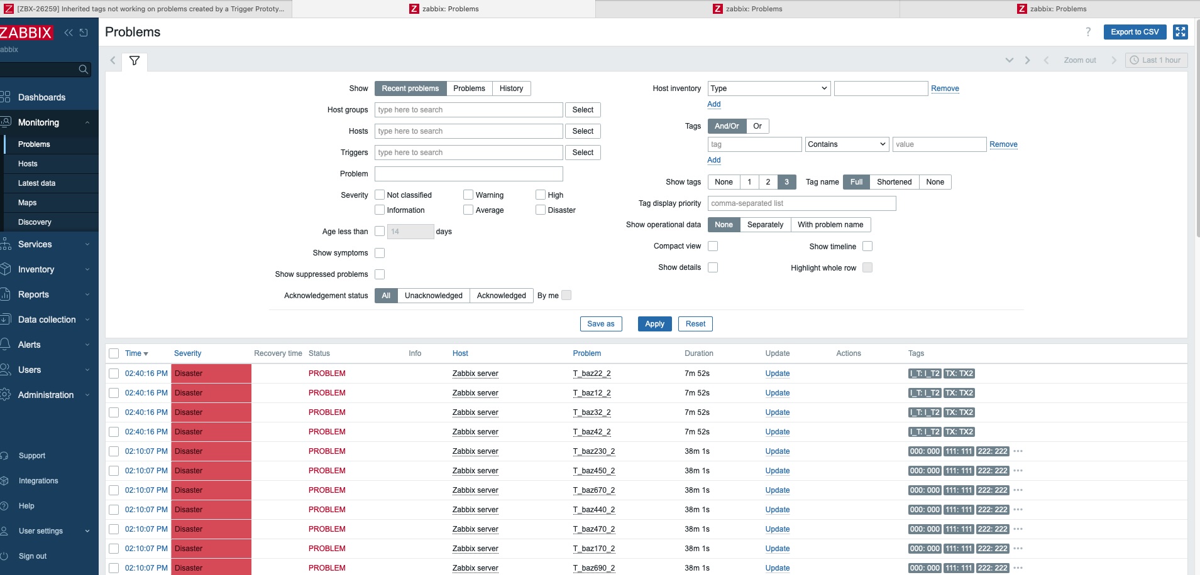Check the Compact view option
The width and height of the screenshot is (1200, 575).
(713, 246)
